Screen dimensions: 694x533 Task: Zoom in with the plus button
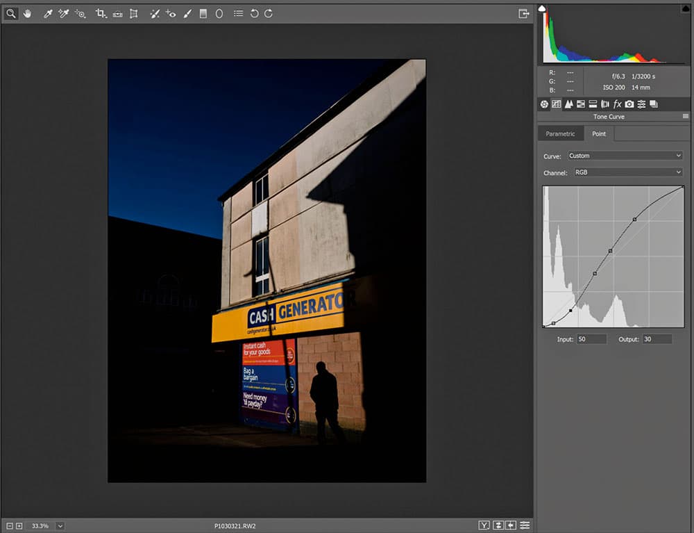pyautogui.click(x=19, y=526)
